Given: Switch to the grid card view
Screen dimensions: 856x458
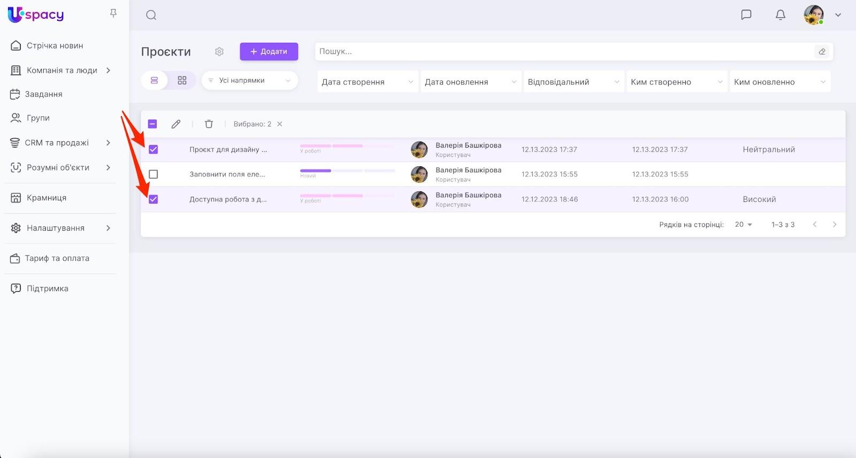Looking at the screenshot, I should coord(182,80).
